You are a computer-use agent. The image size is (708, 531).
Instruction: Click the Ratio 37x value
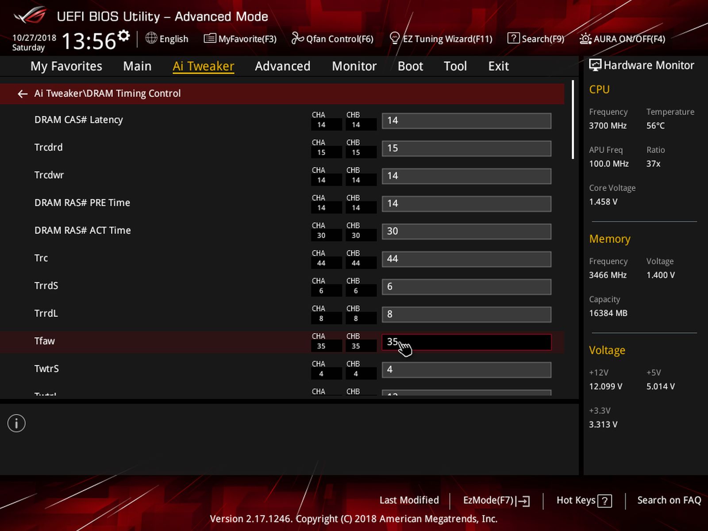point(653,164)
